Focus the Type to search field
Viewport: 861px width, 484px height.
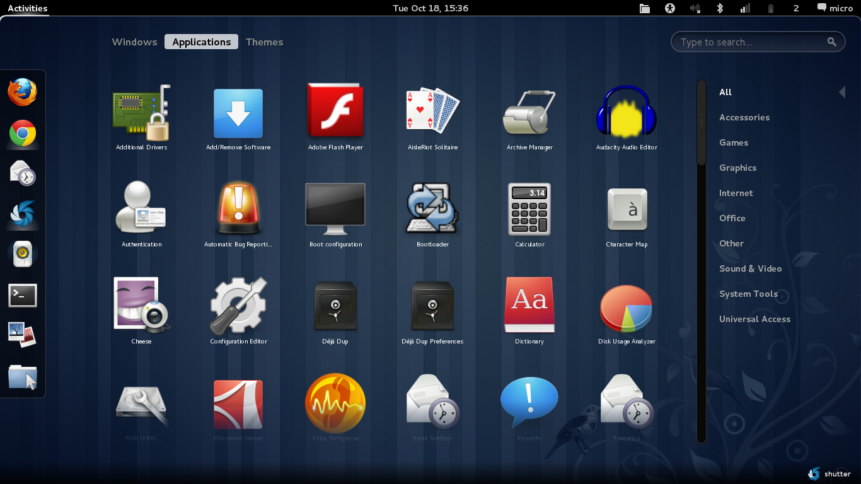point(758,42)
